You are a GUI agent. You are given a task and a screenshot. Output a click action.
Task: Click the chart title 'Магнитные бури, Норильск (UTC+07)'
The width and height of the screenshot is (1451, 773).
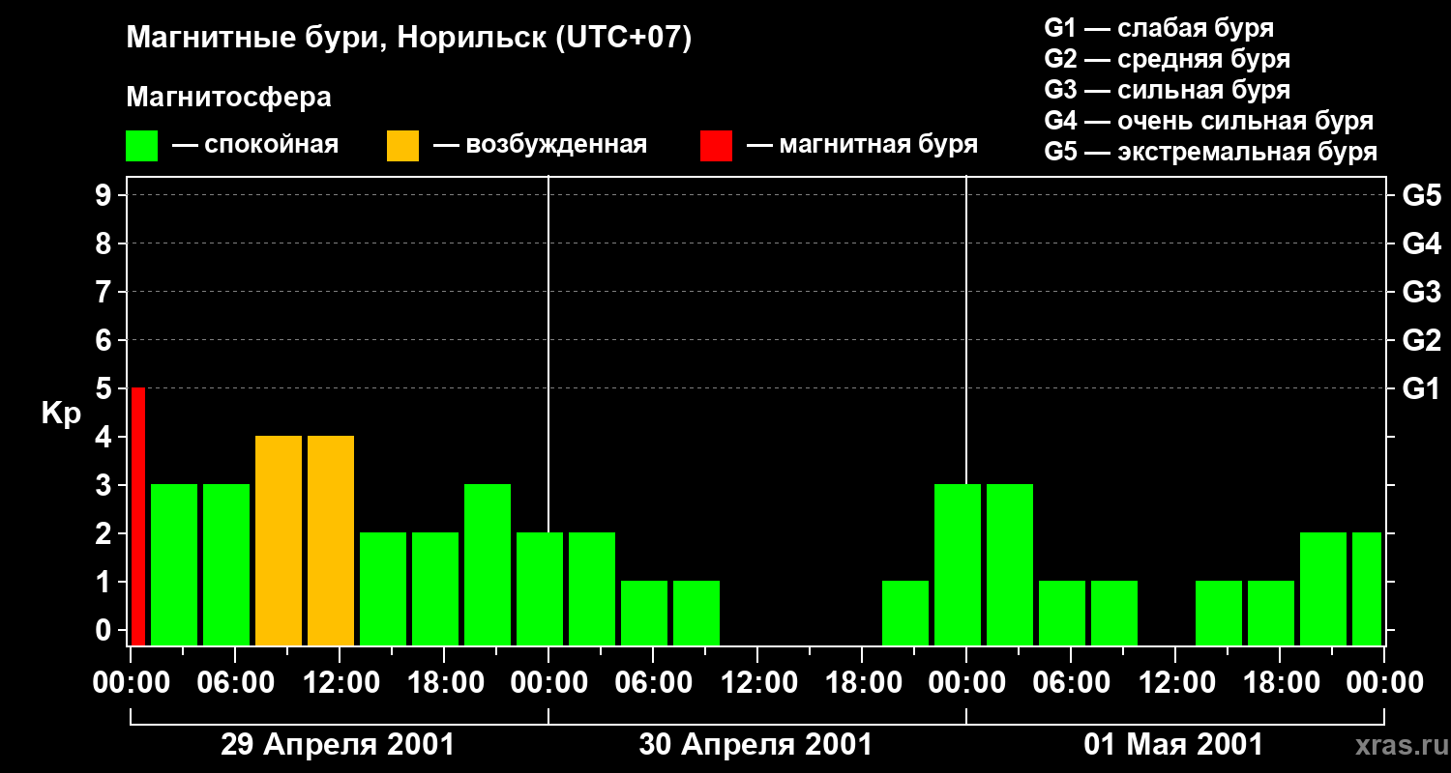pyautogui.click(x=409, y=39)
